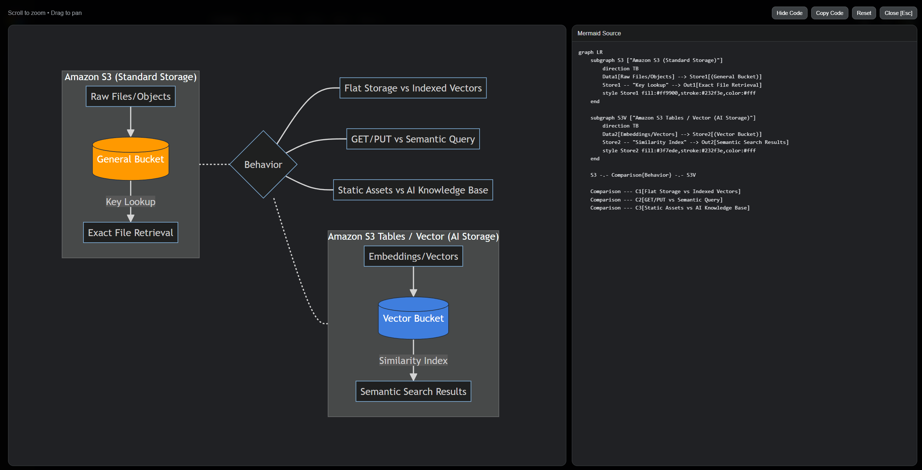Click the 'Comparison --- C2[GET/PUT' code line
Viewport: 922px width, 470px height.
point(656,200)
